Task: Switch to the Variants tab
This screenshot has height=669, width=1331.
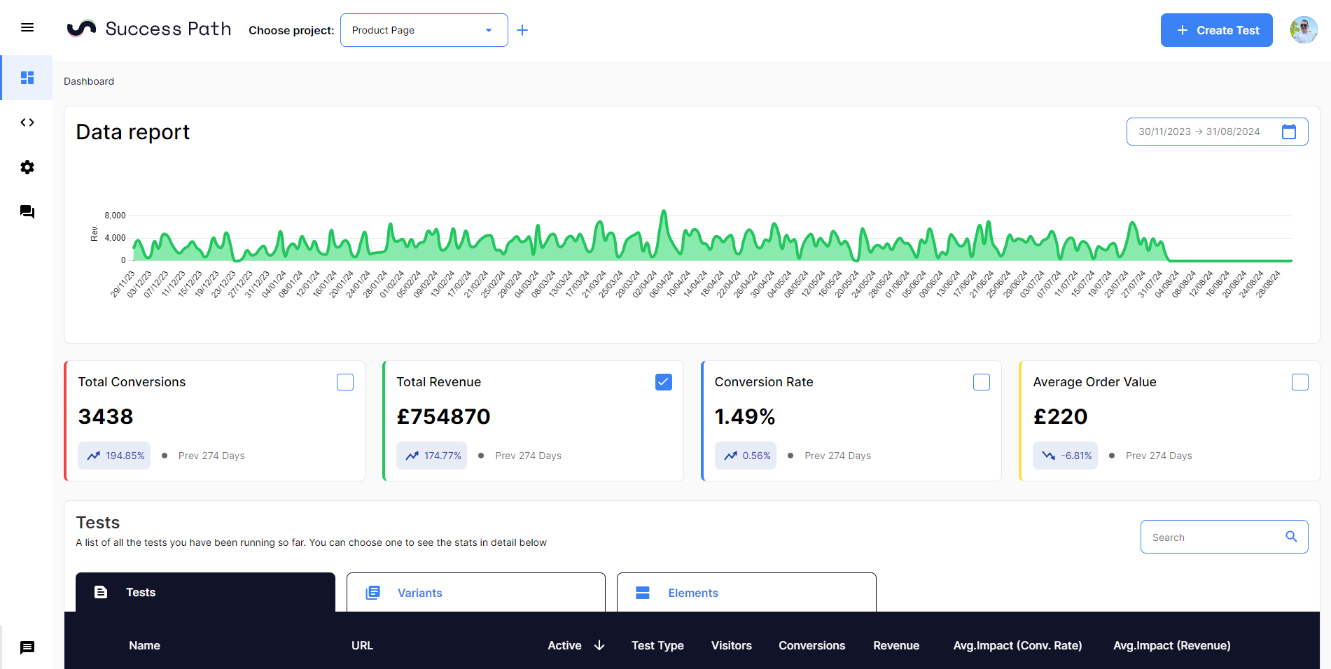Action: 475,593
